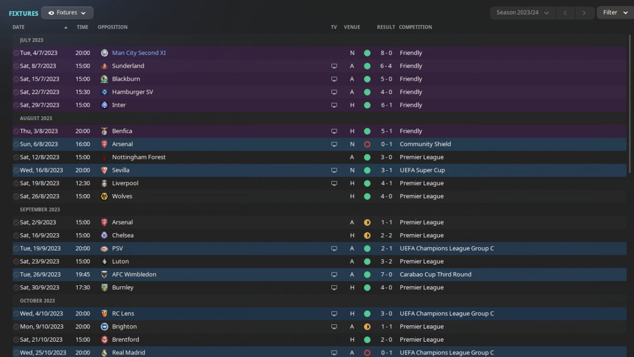Click the Sunderland club badge icon
Image resolution: width=634 pixels, height=357 pixels.
(104, 66)
